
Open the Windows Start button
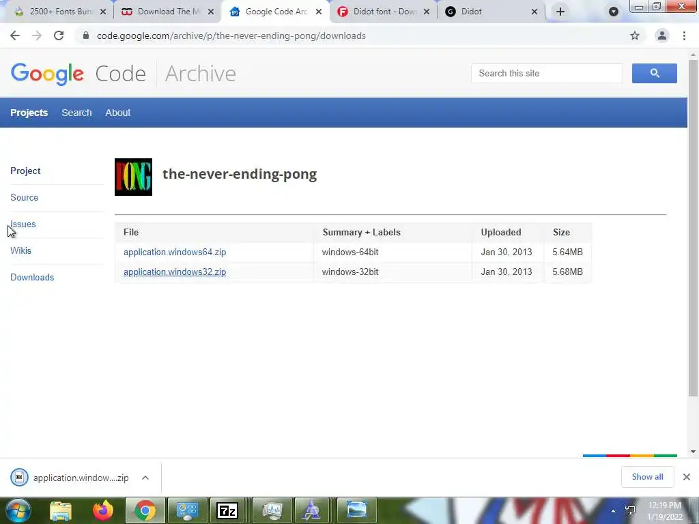coord(17,510)
